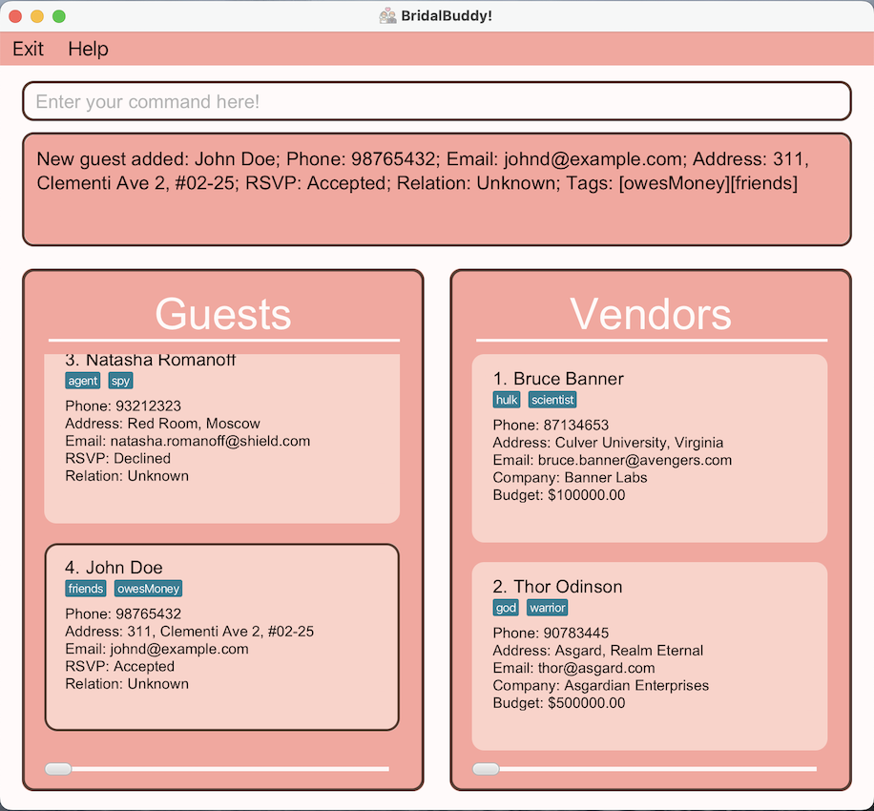Click the Vendors panel heading

(651, 314)
